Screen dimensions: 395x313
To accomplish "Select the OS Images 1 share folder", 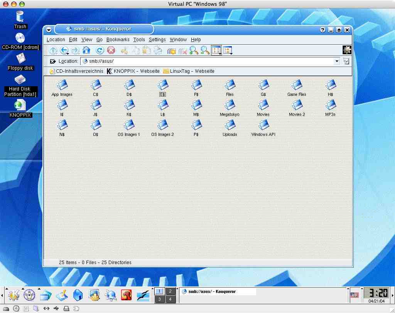I will [x=129, y=128].
